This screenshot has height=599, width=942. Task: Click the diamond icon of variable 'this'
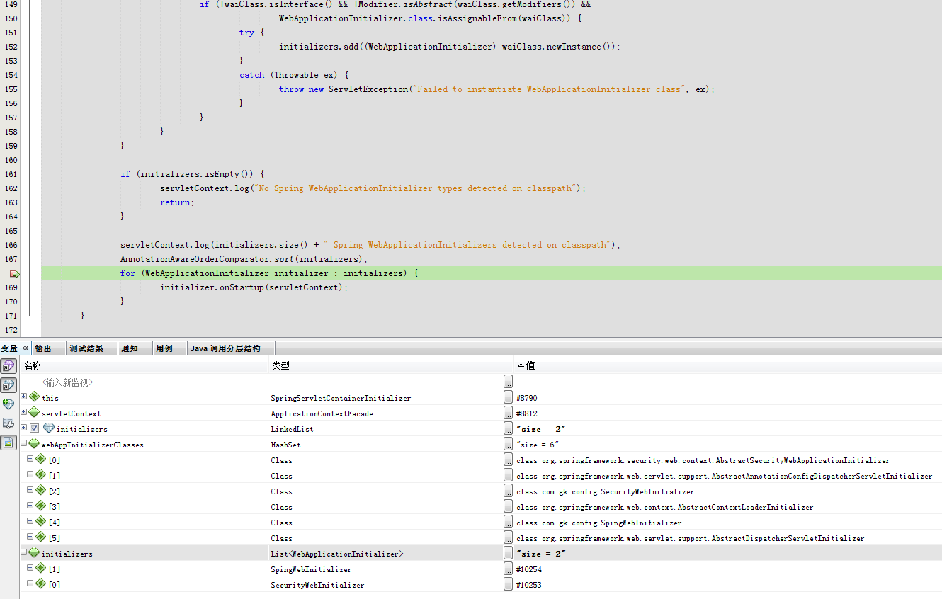[34, 397]
